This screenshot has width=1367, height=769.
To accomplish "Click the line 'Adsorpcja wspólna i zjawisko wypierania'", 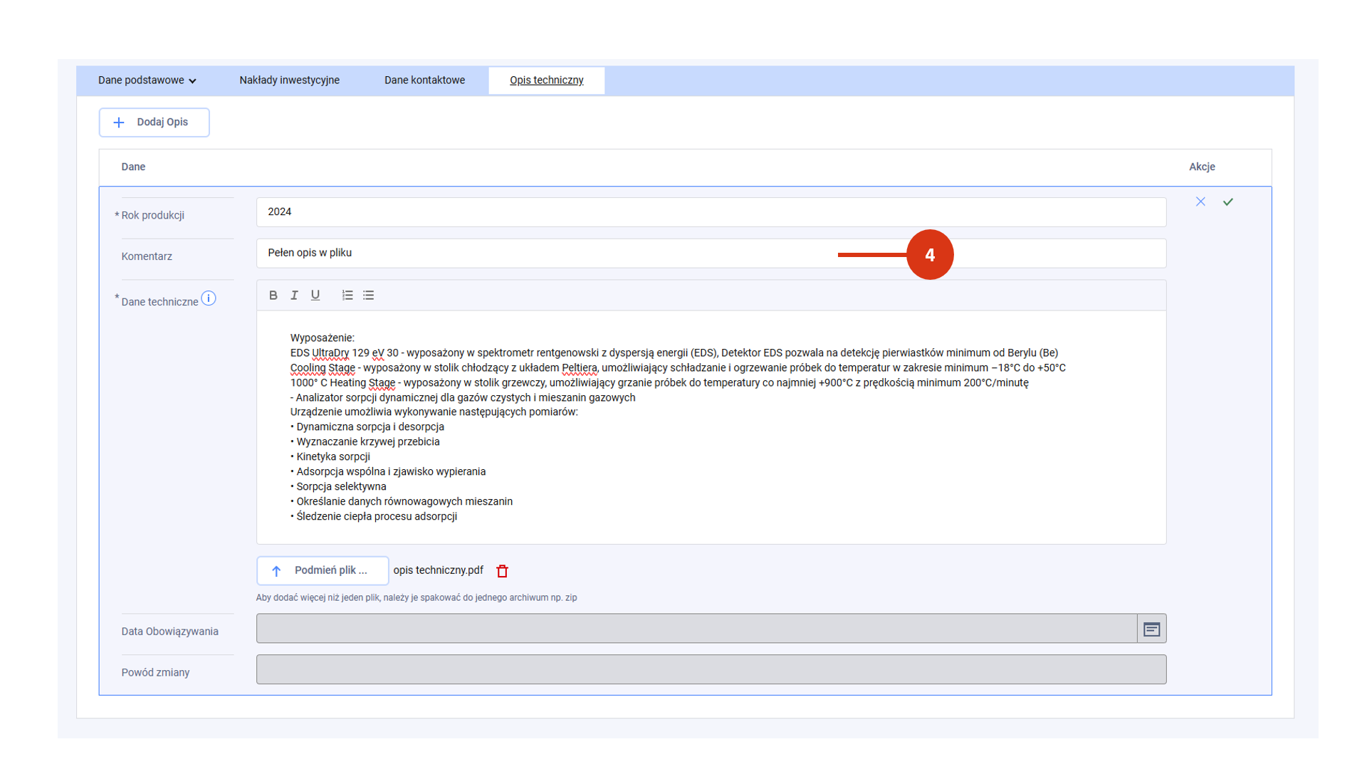I will (388, 471).
